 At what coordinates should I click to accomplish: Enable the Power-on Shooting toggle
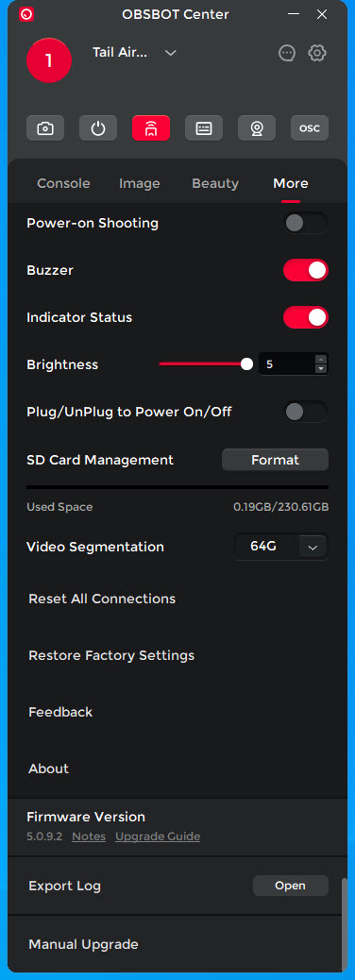(x=306, y=223)
